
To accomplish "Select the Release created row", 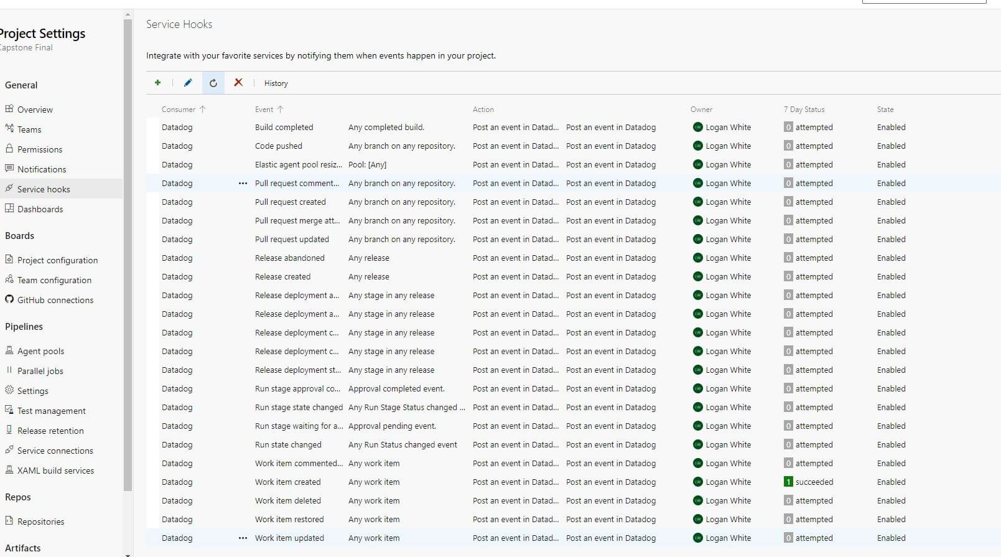I will (574, 276).
